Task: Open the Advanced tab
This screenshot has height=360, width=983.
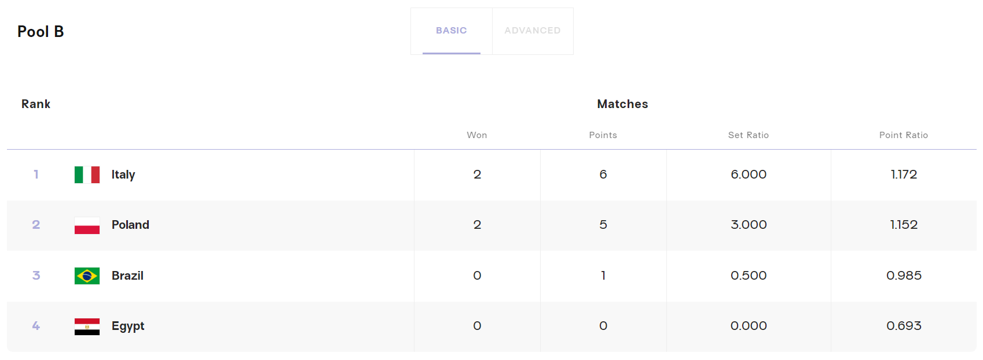Action: point(533,31)
